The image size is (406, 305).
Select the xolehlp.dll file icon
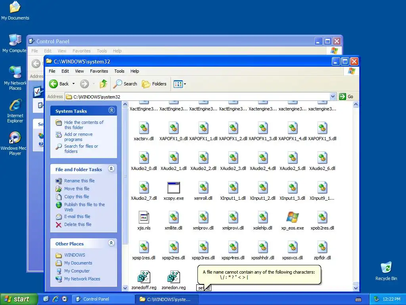click(x=263, y=217)
